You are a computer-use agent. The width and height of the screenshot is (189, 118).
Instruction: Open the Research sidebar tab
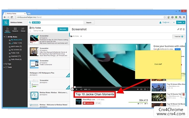coord(15,29)
